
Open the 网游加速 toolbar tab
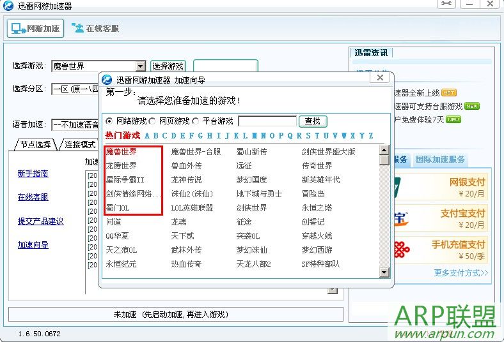[35, 29]
